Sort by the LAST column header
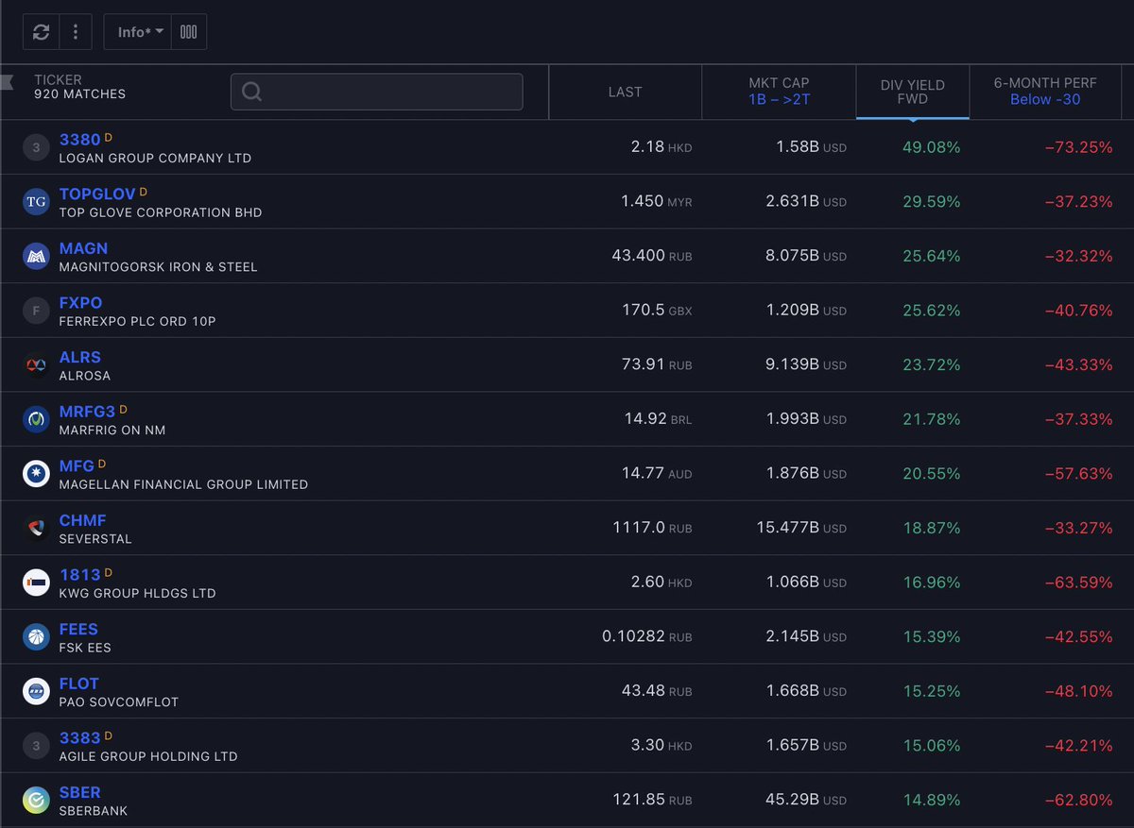 click(625, 92)
